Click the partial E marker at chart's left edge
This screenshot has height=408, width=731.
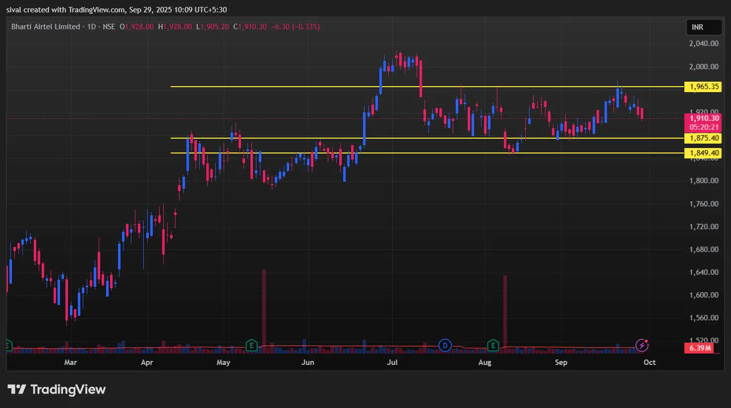8,345
